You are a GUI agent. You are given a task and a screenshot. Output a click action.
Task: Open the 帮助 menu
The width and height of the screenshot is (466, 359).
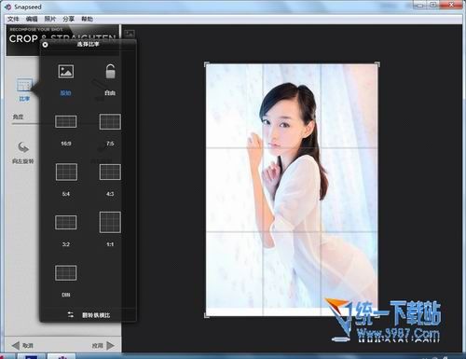[87, 19]
